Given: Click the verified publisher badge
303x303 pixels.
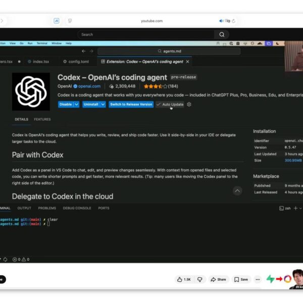Looking at the screenshot, I should point(75,86).
